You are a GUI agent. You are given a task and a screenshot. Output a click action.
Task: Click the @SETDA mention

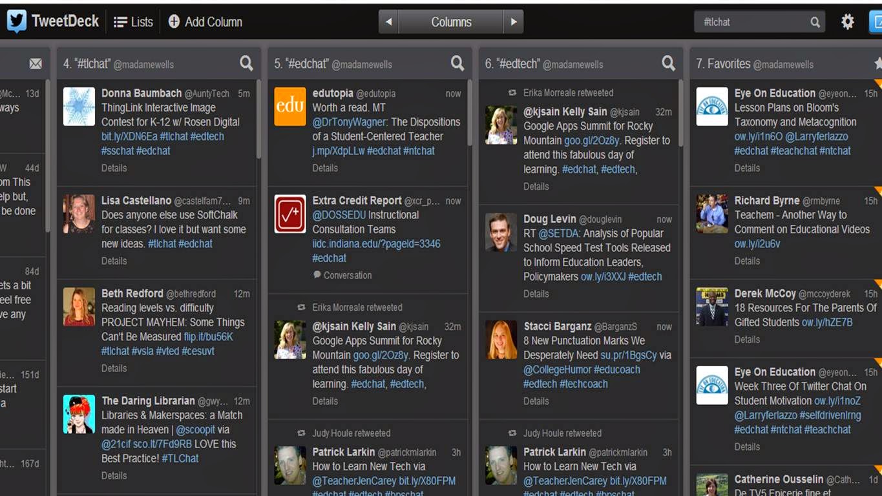(x=559, y=233)
